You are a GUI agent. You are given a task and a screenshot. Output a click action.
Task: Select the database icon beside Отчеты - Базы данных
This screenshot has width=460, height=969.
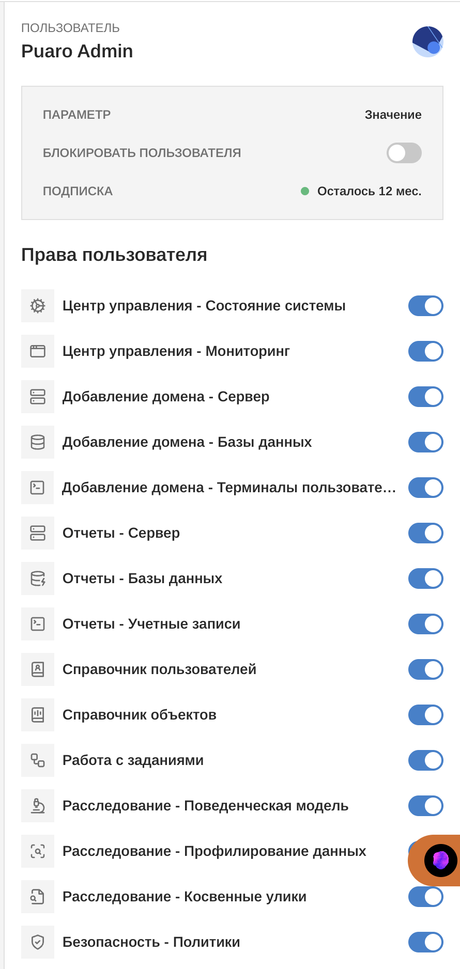(x=37, y=578)
